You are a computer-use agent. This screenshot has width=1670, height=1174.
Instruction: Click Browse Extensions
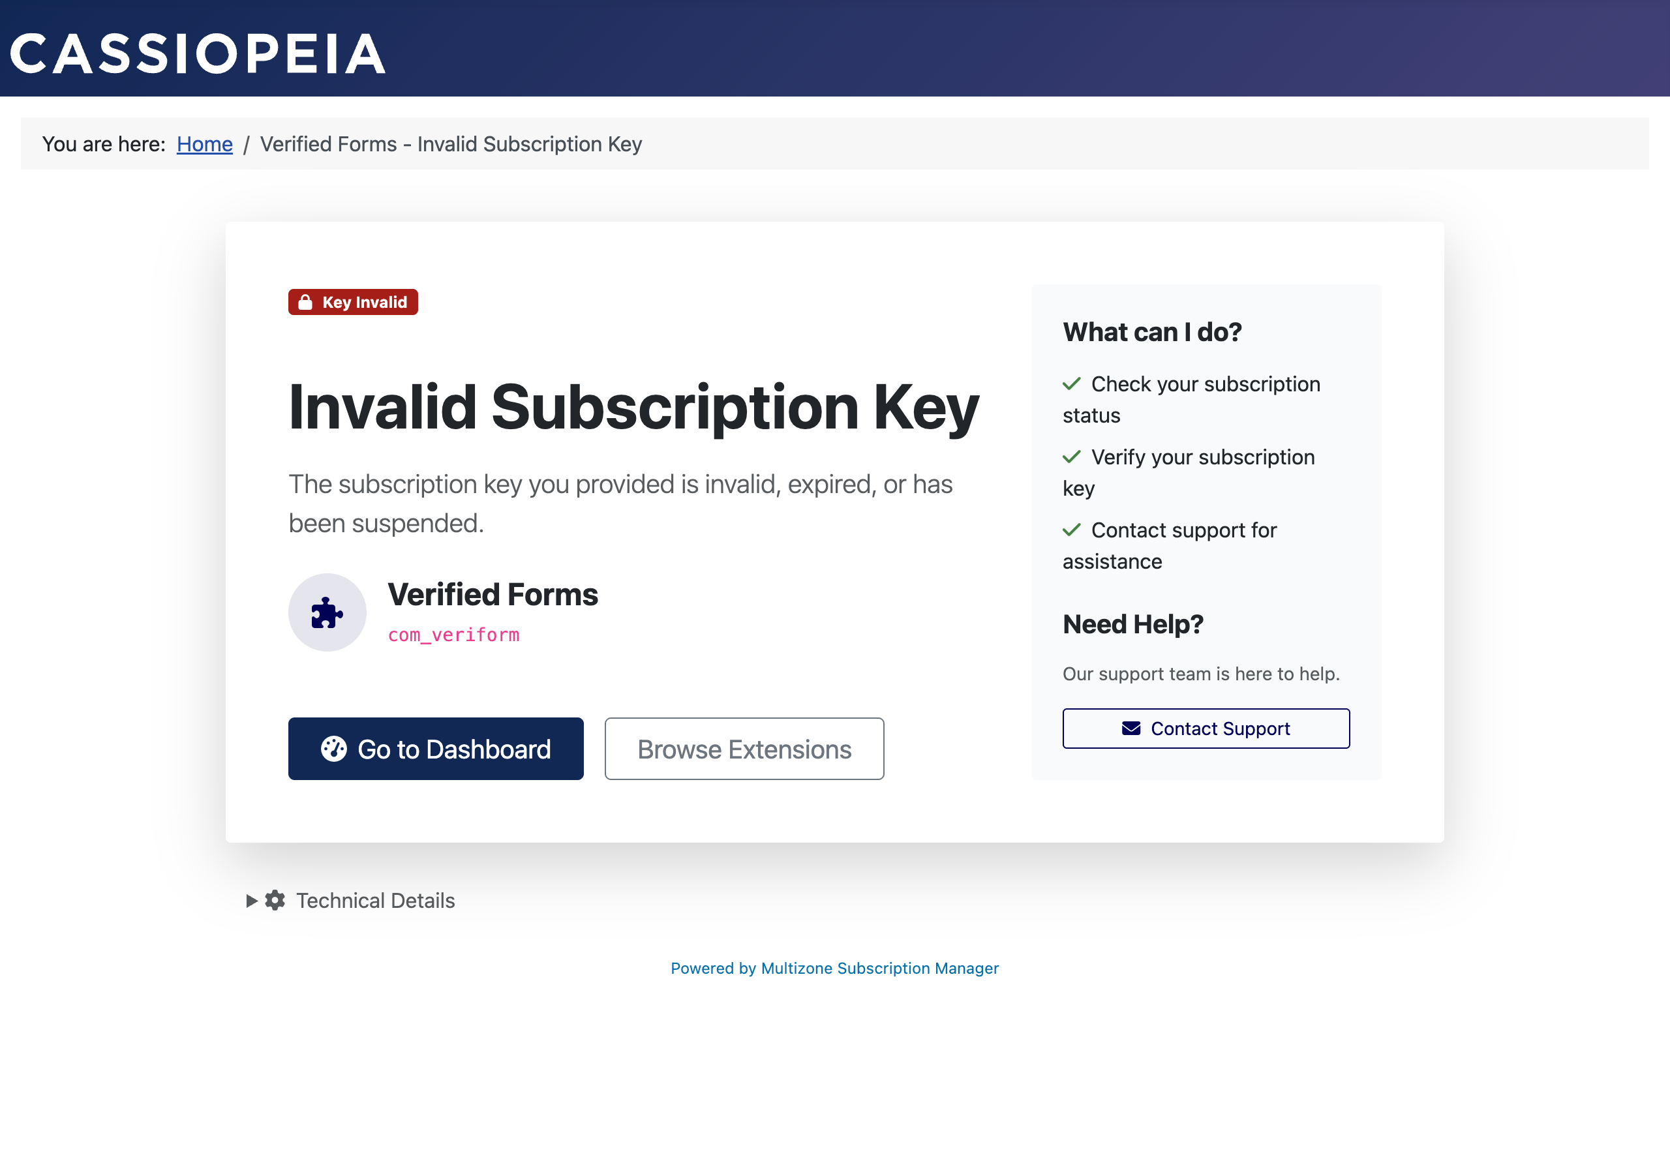(744, 749)
